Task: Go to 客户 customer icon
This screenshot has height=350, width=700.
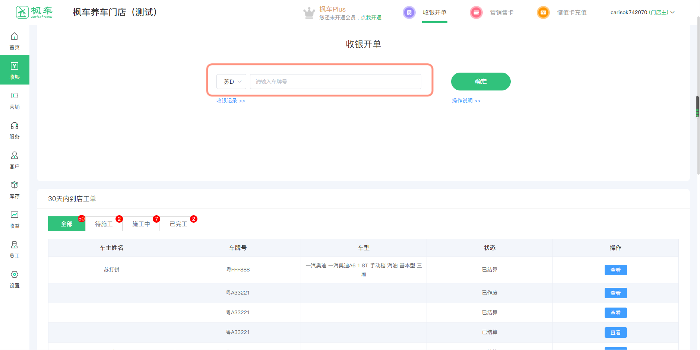Action: (x=15, y=156)
